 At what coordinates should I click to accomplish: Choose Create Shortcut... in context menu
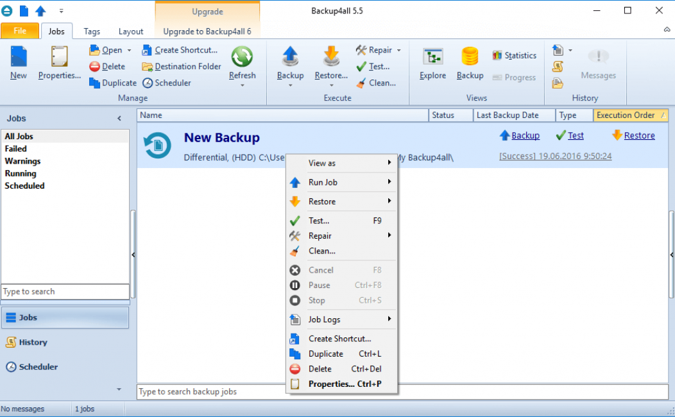pyautogui.click(x=342, y=339)
